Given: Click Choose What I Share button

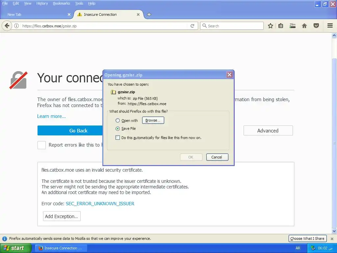Looking at the screenshot, I should 307,239.
